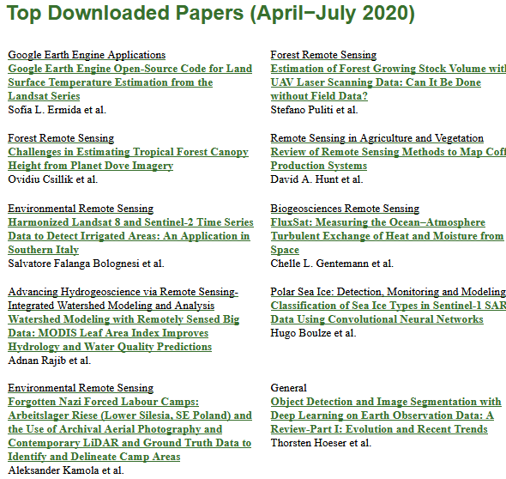
Task: Open the Google Earth Engine Applications category link
Action: (x=87, y=55)
